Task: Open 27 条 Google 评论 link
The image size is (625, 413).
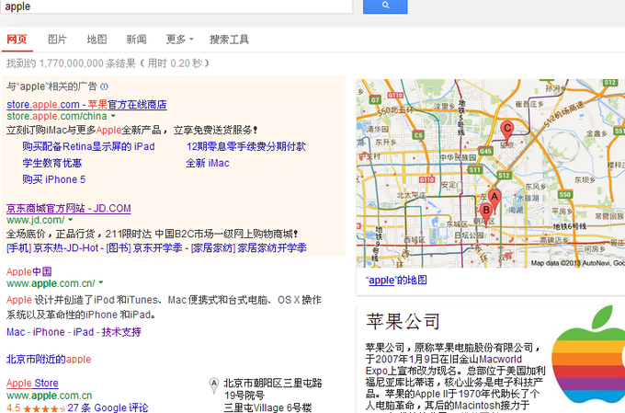Action: pyautogui.click(x=108, y=407)
